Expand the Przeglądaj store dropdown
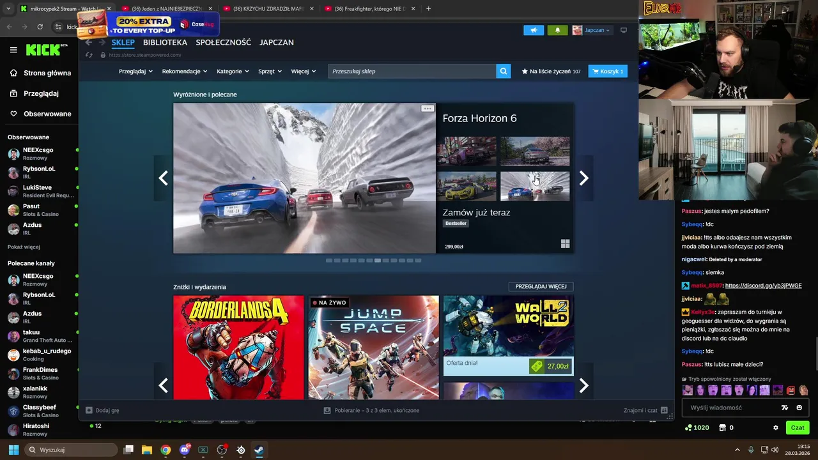 pyautogui.click(x=135, y=71)
